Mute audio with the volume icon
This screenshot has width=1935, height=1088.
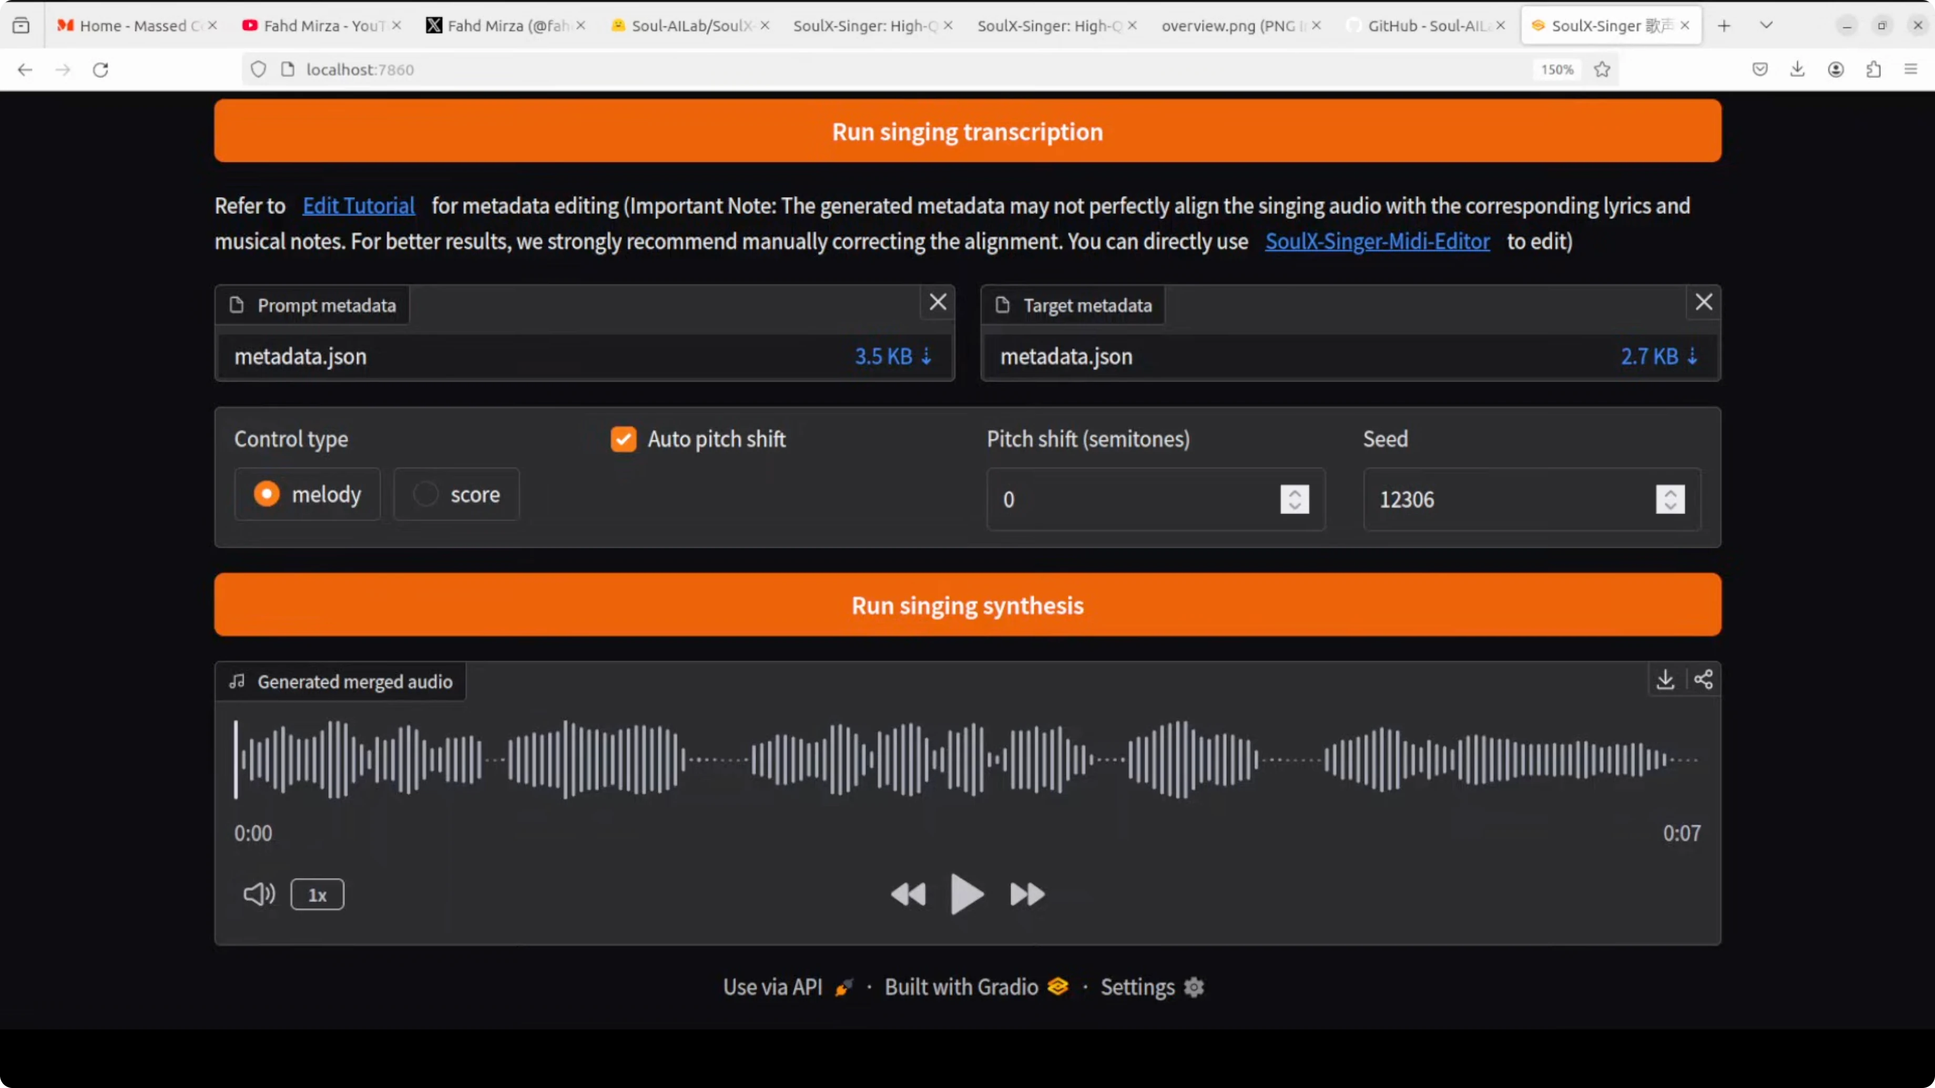pos(259,894)
